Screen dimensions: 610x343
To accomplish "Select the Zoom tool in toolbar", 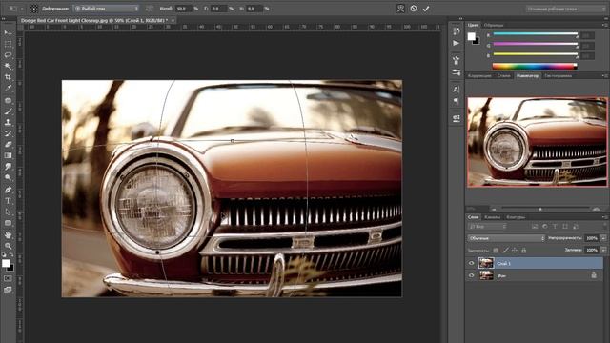I will tap(8, 246).
